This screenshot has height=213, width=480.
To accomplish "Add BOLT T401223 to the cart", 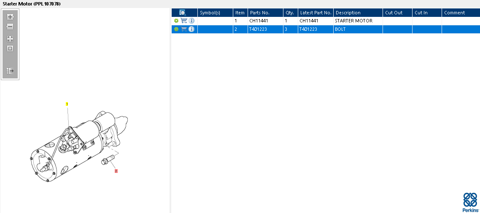I will 184,30.
